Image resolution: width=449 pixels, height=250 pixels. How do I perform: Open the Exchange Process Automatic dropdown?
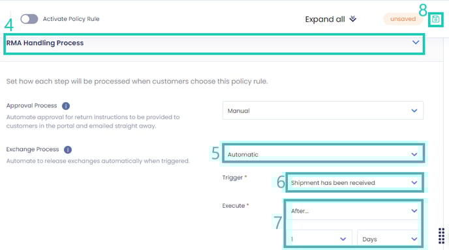322,154
